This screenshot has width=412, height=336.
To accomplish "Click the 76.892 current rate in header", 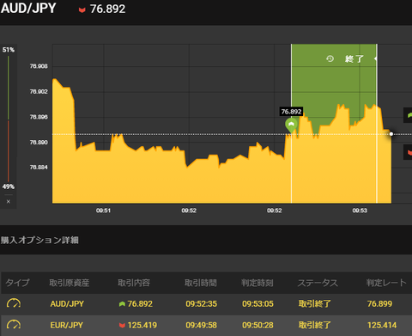I will coord(107,9).
